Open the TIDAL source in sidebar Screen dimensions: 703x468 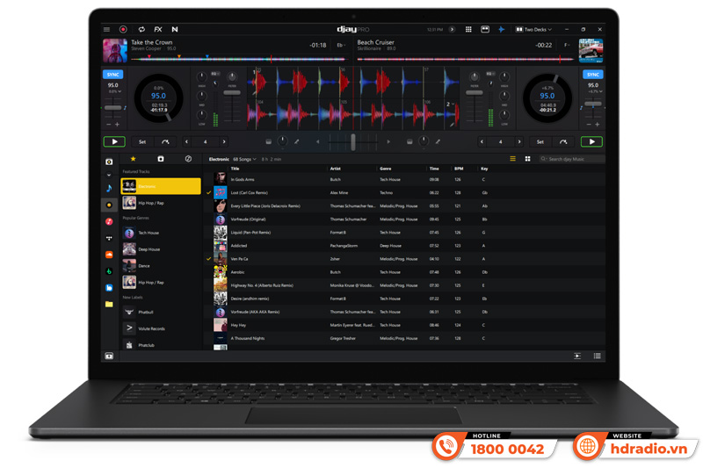pyautogui.click(x=109, y=238)
